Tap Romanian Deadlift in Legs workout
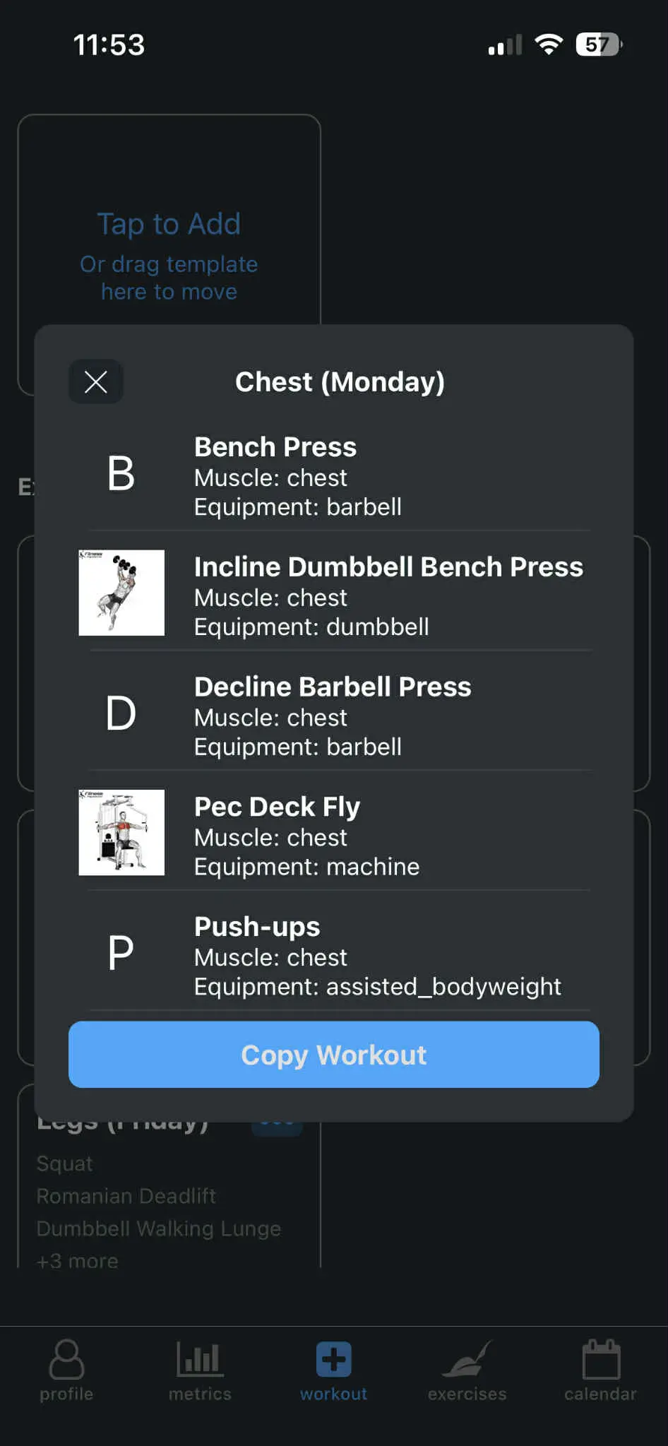Screen dimensions: 668x1446 126,1195
